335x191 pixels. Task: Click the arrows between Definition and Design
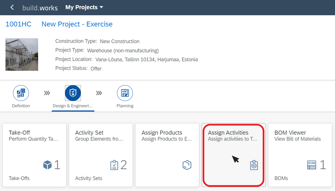click(x=47, y=93)
